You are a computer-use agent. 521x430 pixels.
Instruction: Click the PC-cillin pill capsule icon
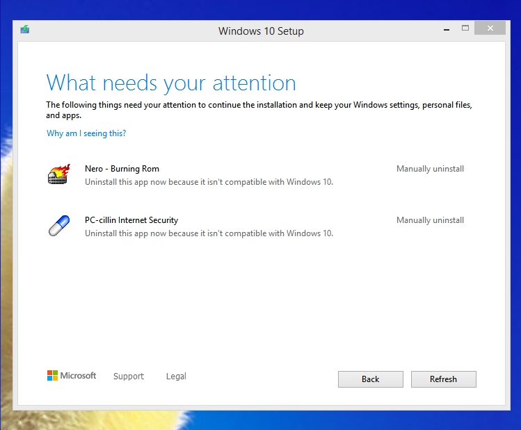(59, 226)
